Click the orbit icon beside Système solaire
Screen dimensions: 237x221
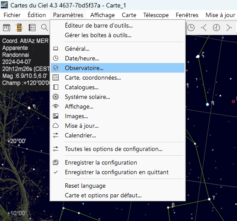pyautogui.click(x=56, y=97)
